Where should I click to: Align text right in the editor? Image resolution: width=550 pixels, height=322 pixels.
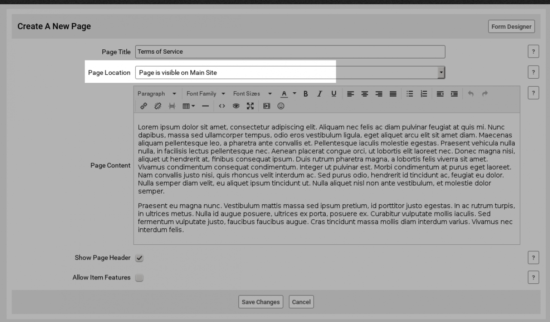[379, 94]
